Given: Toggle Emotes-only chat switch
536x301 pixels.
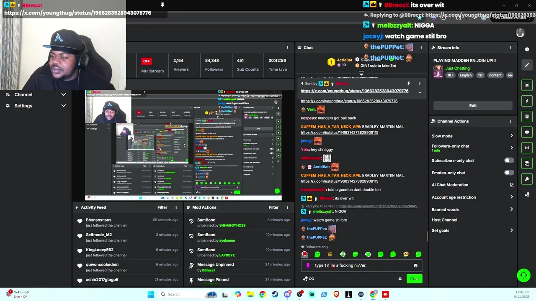Looking at the screenshot, I should [509, 173].
